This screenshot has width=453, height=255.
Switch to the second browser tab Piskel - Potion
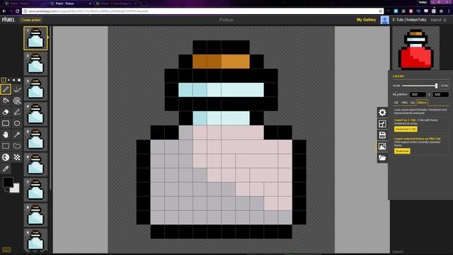(x=69, y=4)
